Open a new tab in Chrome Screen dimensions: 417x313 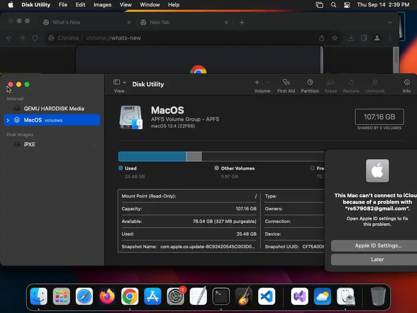click(x=242, y=22)
